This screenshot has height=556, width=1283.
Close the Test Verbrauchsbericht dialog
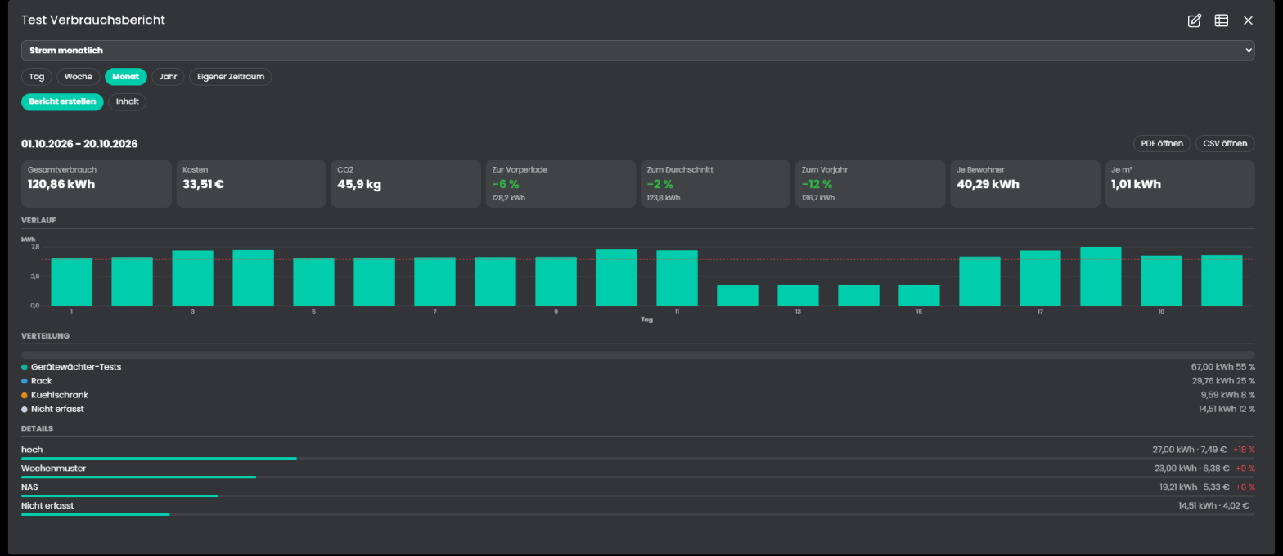pos(1248,20)
